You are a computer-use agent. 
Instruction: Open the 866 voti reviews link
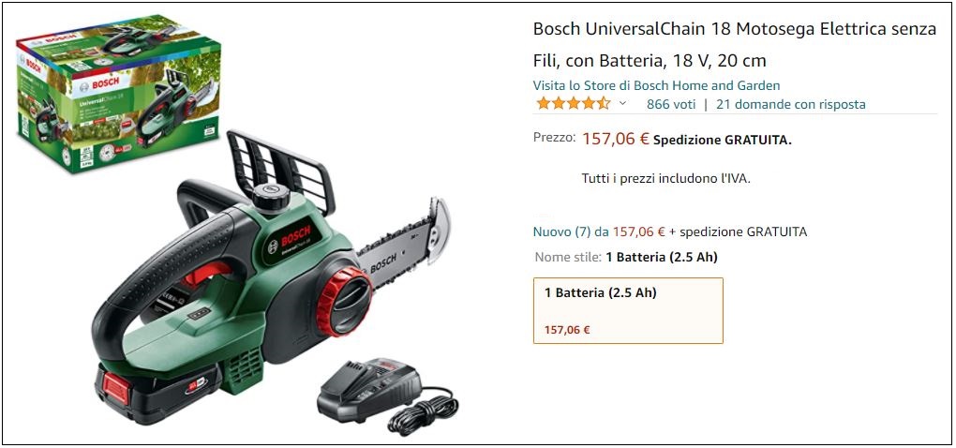(x=671, y=104)
